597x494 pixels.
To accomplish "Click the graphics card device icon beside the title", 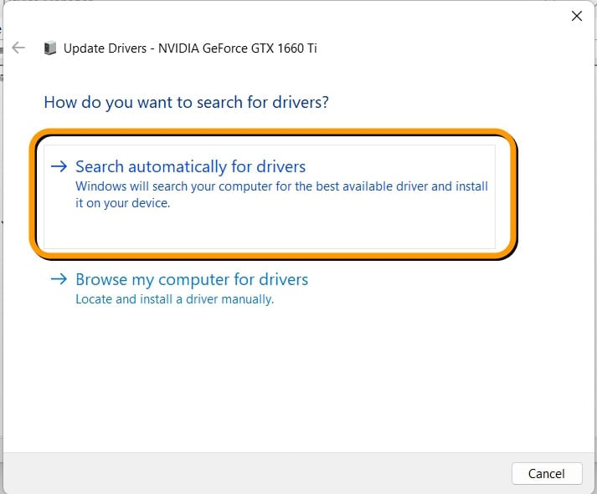I will (50, 48).
